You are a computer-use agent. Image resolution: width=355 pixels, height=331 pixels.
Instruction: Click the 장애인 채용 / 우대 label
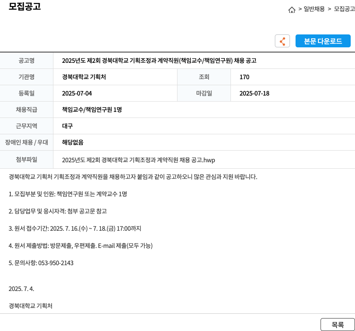[26, 142]
